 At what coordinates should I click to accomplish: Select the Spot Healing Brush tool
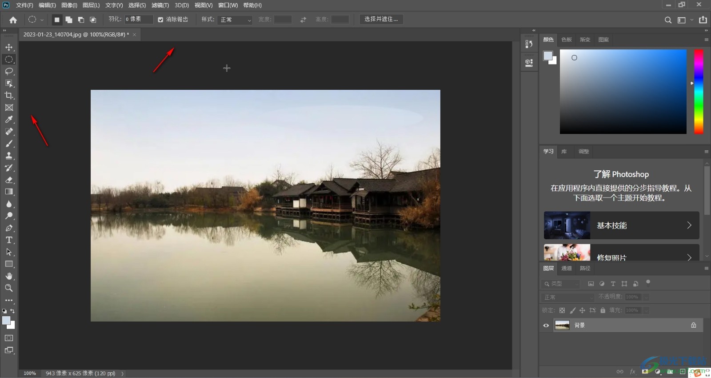[9, 132]
